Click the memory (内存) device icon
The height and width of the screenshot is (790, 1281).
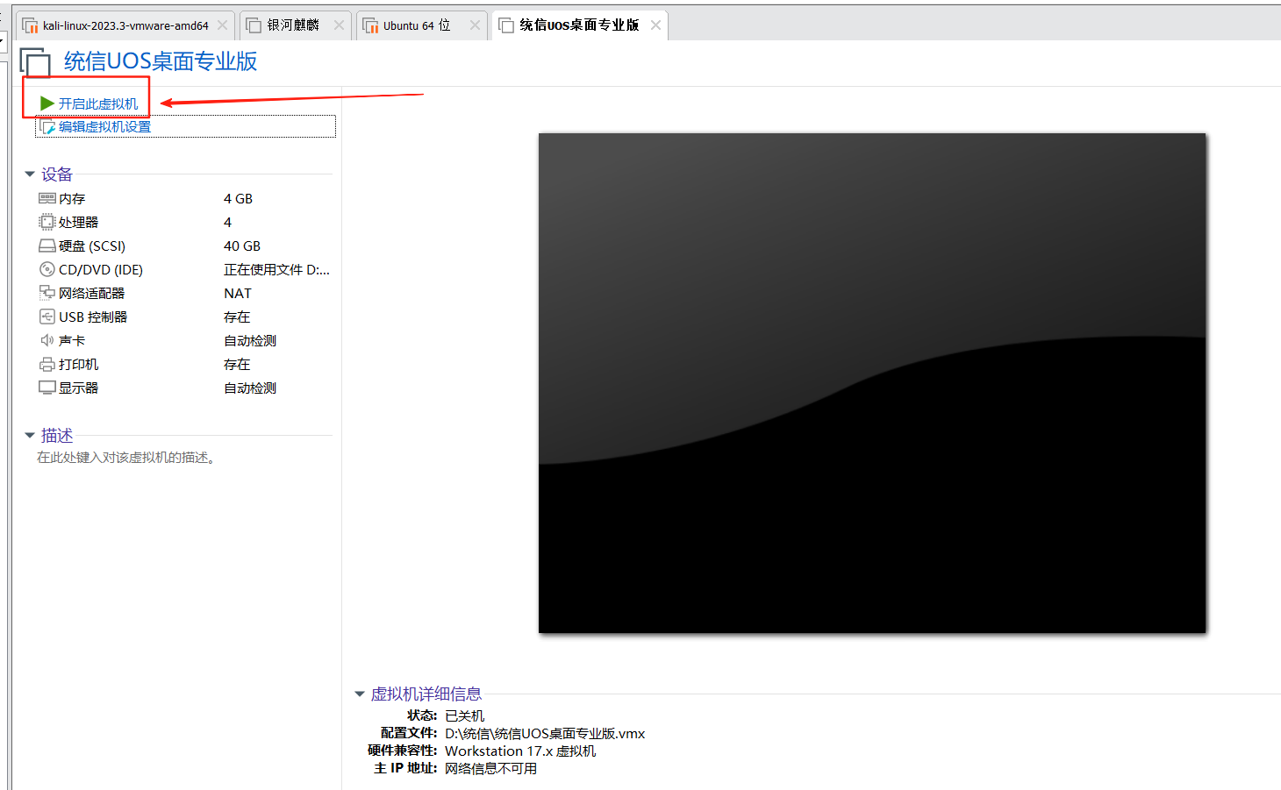pos(47,199)
